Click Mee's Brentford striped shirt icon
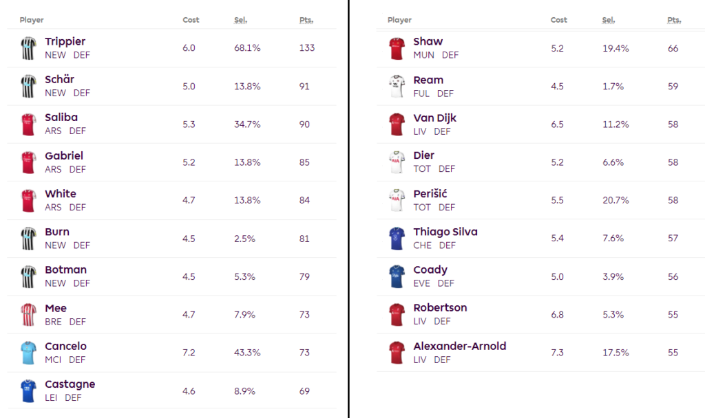 [28, 315]
